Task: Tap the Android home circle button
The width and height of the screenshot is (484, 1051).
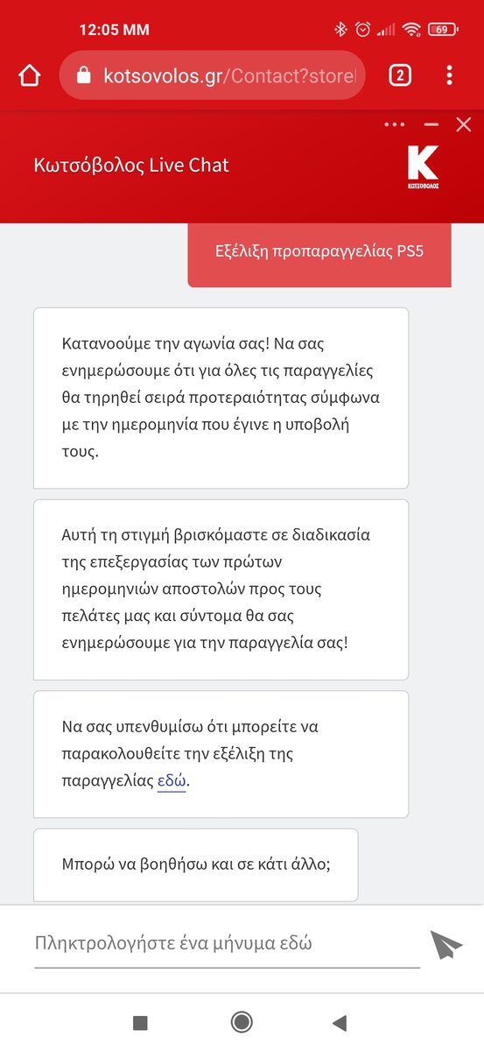Action: click(242, 1022)
